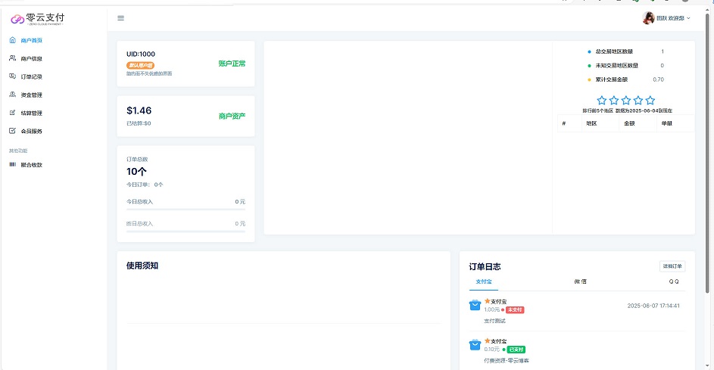Click the 详细订单 button
This screenshot has height=370, width=714.
coord(672,266)
